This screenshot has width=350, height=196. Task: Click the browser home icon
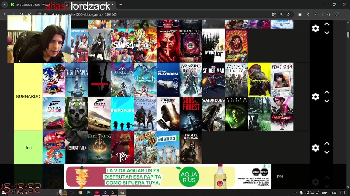(29, 14)
